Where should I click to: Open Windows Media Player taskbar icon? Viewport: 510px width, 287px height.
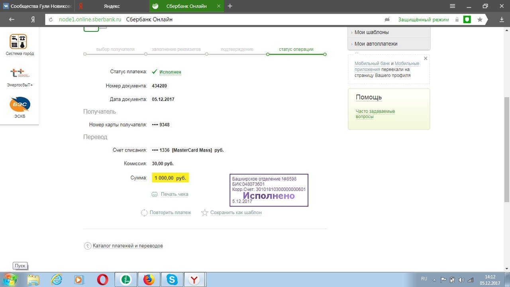pyautogui.click(x=80, y=280)
